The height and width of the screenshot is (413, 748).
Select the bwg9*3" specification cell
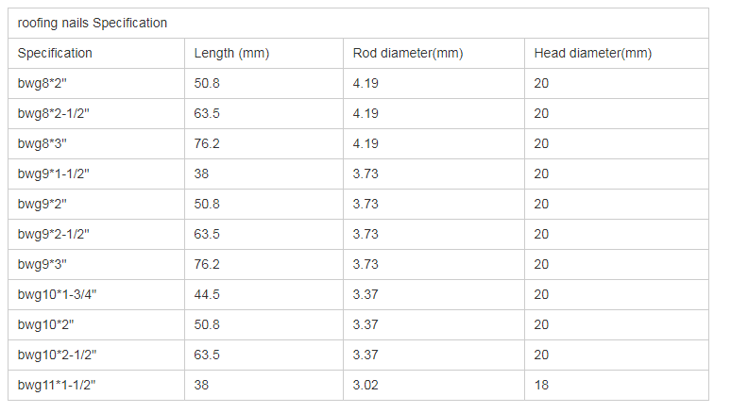[42, 264]
